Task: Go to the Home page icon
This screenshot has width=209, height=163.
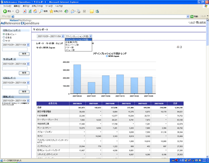Action: point(35,11)
